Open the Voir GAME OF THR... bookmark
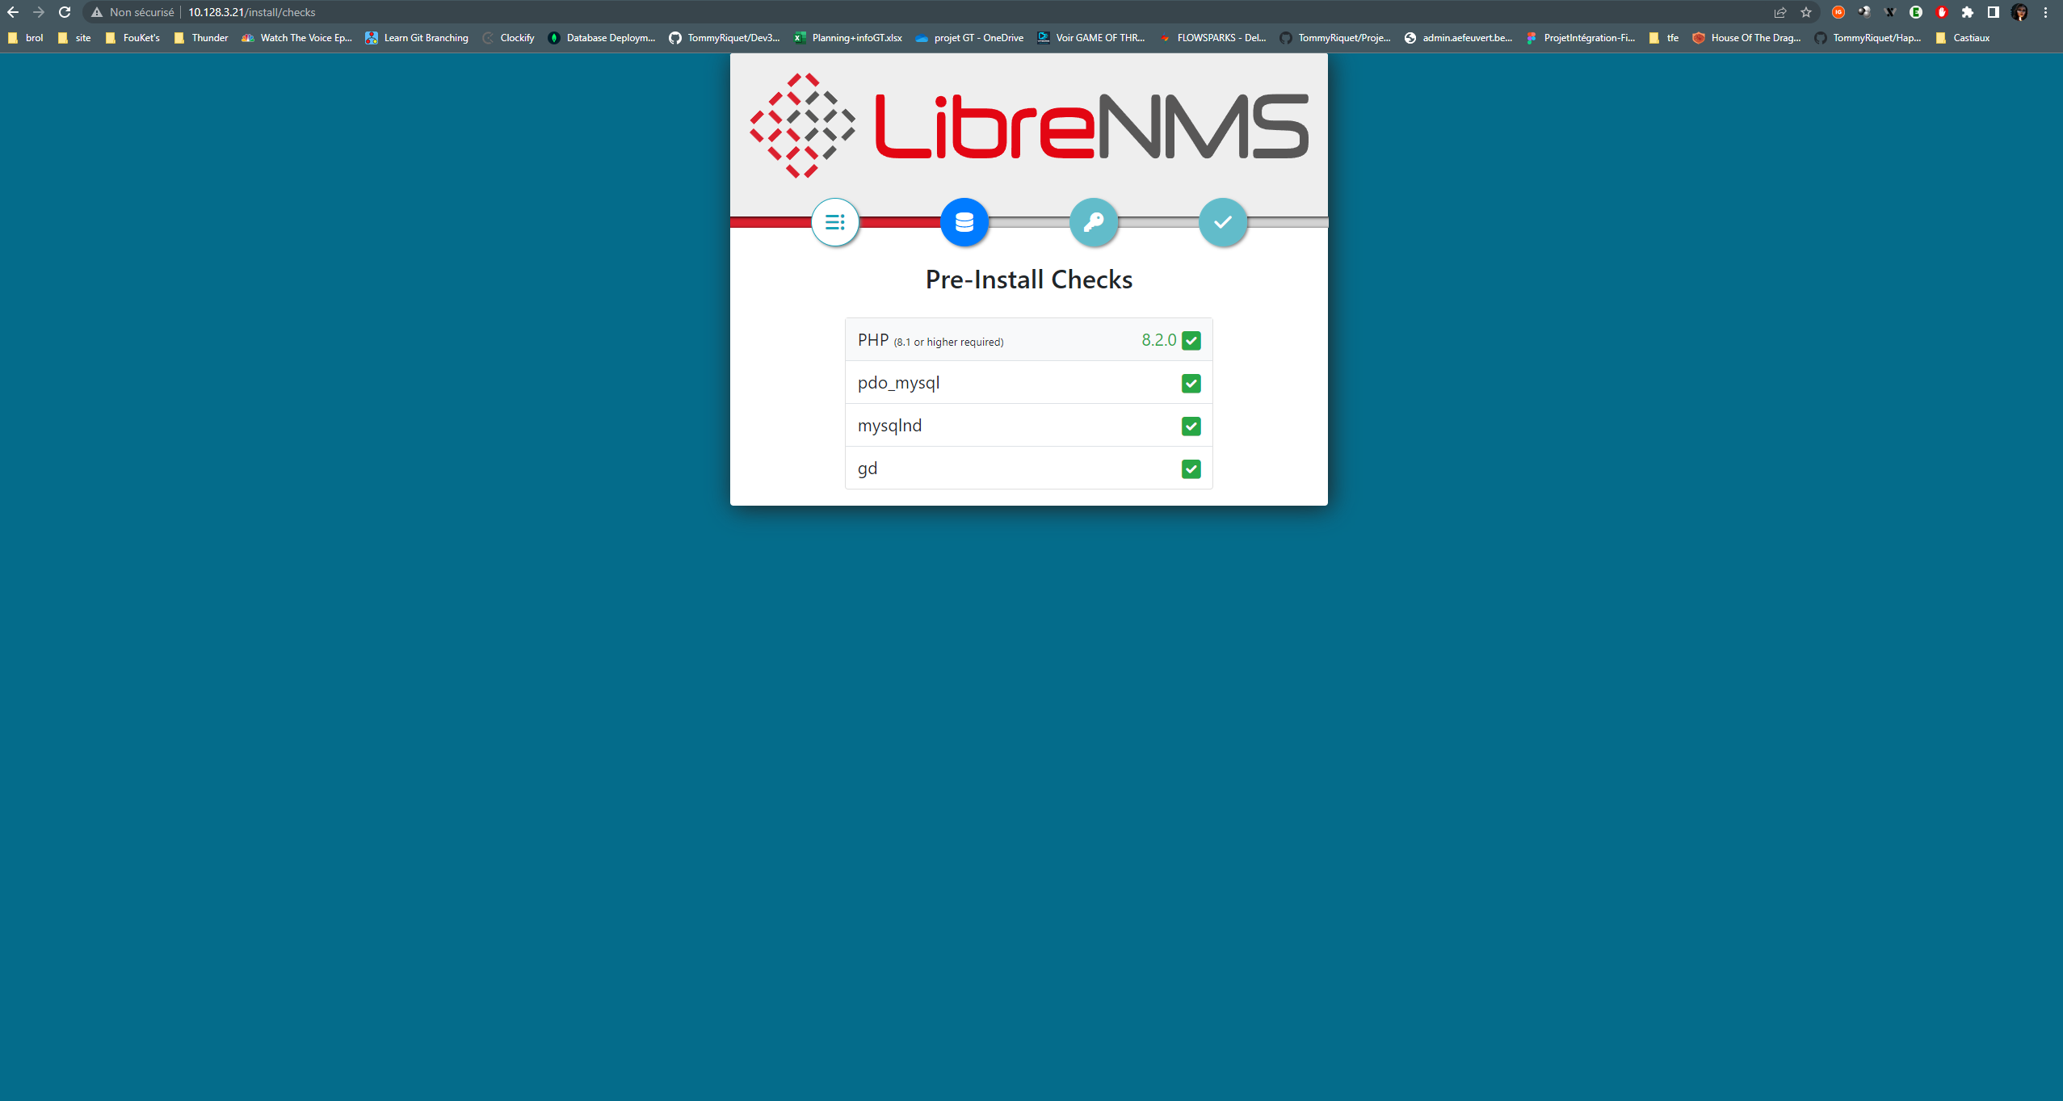The width and height of the screenshot is (2063, 1101). click(x=1091, y=38)
